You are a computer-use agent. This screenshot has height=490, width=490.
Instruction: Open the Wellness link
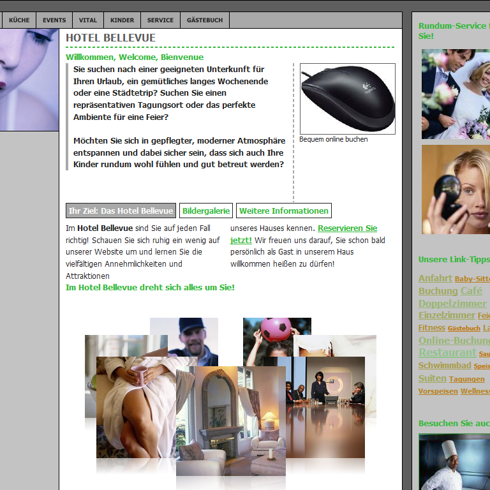coord(475,391)
